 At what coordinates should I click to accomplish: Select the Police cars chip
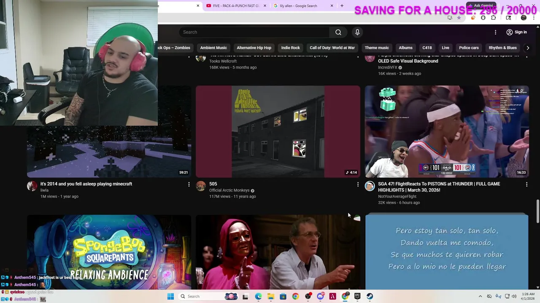pos(469,48)
